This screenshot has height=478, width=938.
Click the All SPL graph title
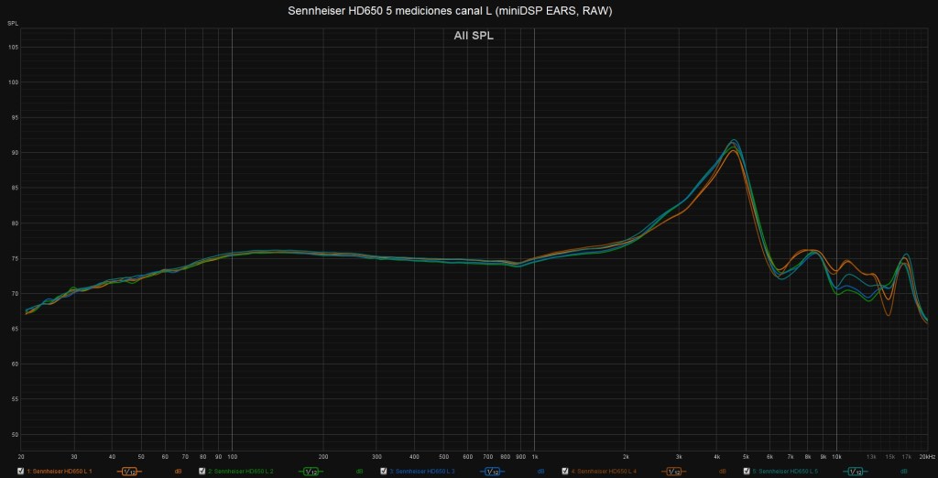tap(474, 36)
